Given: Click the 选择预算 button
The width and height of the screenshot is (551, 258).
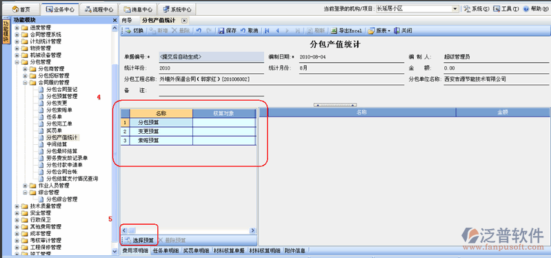Looking at the screenshot, I should [x=139, y=241].
